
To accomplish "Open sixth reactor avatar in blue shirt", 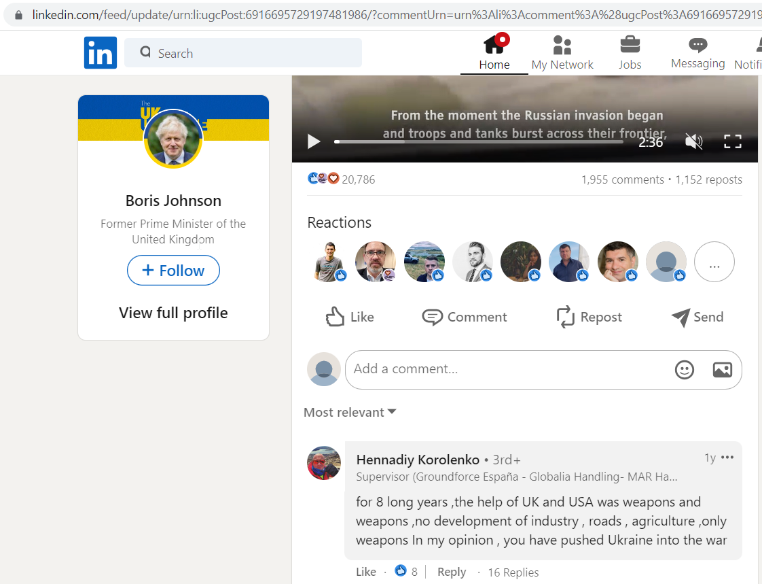I will (x=569, y=262).
